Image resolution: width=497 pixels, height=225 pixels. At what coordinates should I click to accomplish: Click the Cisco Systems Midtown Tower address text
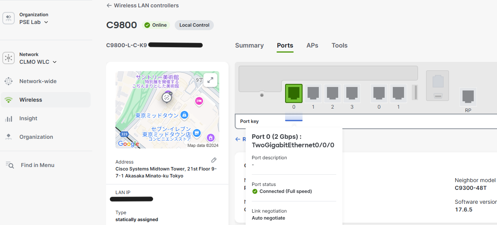tap(166, 172)
